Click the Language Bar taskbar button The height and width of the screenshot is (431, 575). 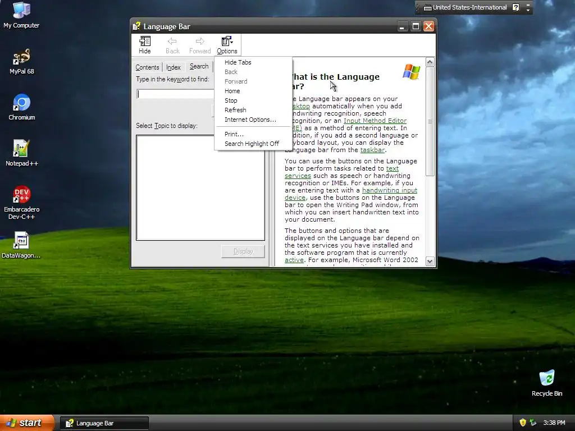point(104,423)
